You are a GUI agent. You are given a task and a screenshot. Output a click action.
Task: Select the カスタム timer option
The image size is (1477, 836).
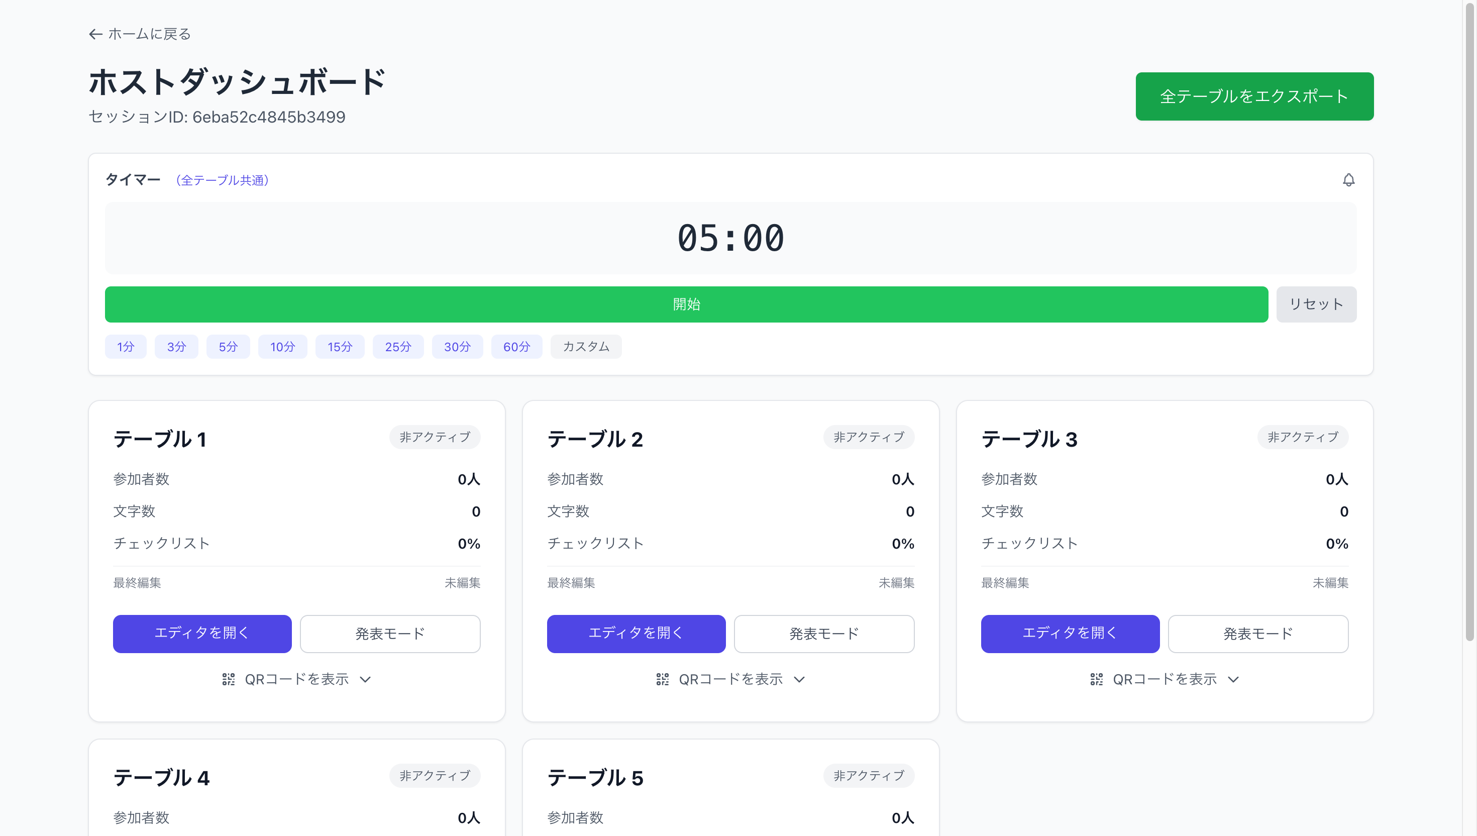coord(585,346)
